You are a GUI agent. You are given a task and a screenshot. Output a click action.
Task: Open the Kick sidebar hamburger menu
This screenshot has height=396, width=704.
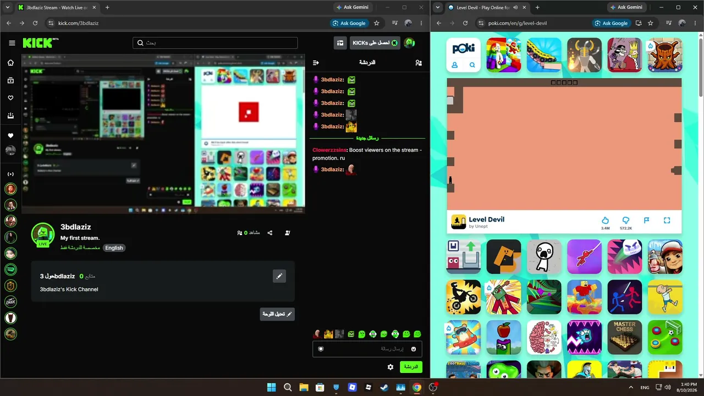coord(12,43)
